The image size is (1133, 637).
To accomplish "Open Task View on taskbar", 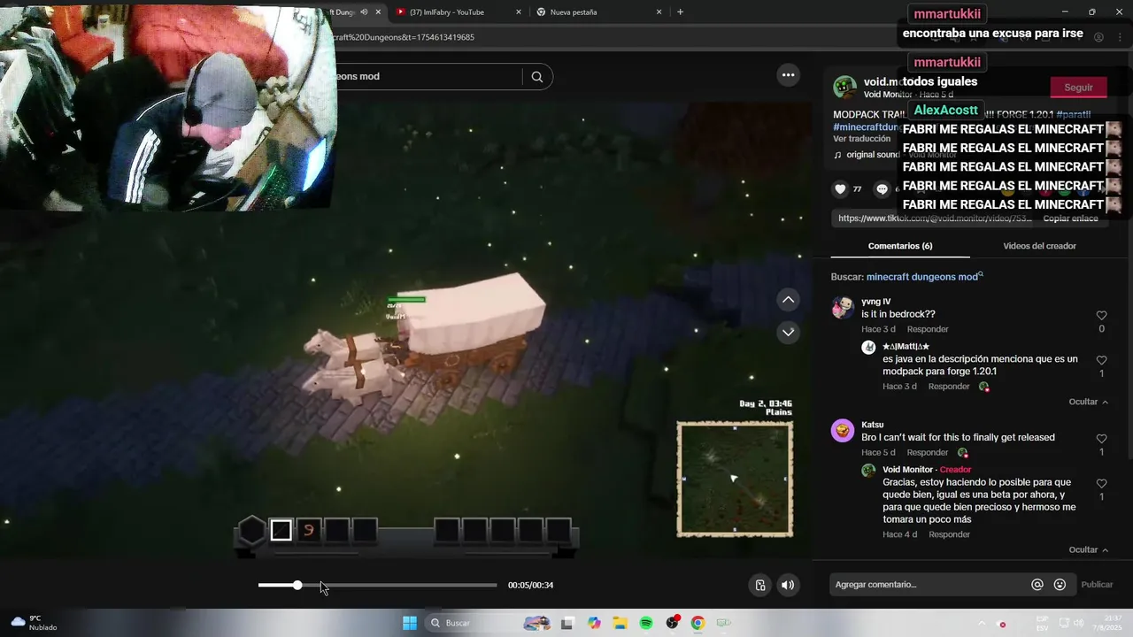I will (x=567, y=623).
